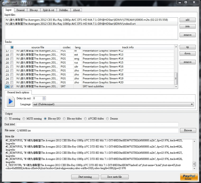Click the codec column header

pyautogui.click(x=67, y=47)
